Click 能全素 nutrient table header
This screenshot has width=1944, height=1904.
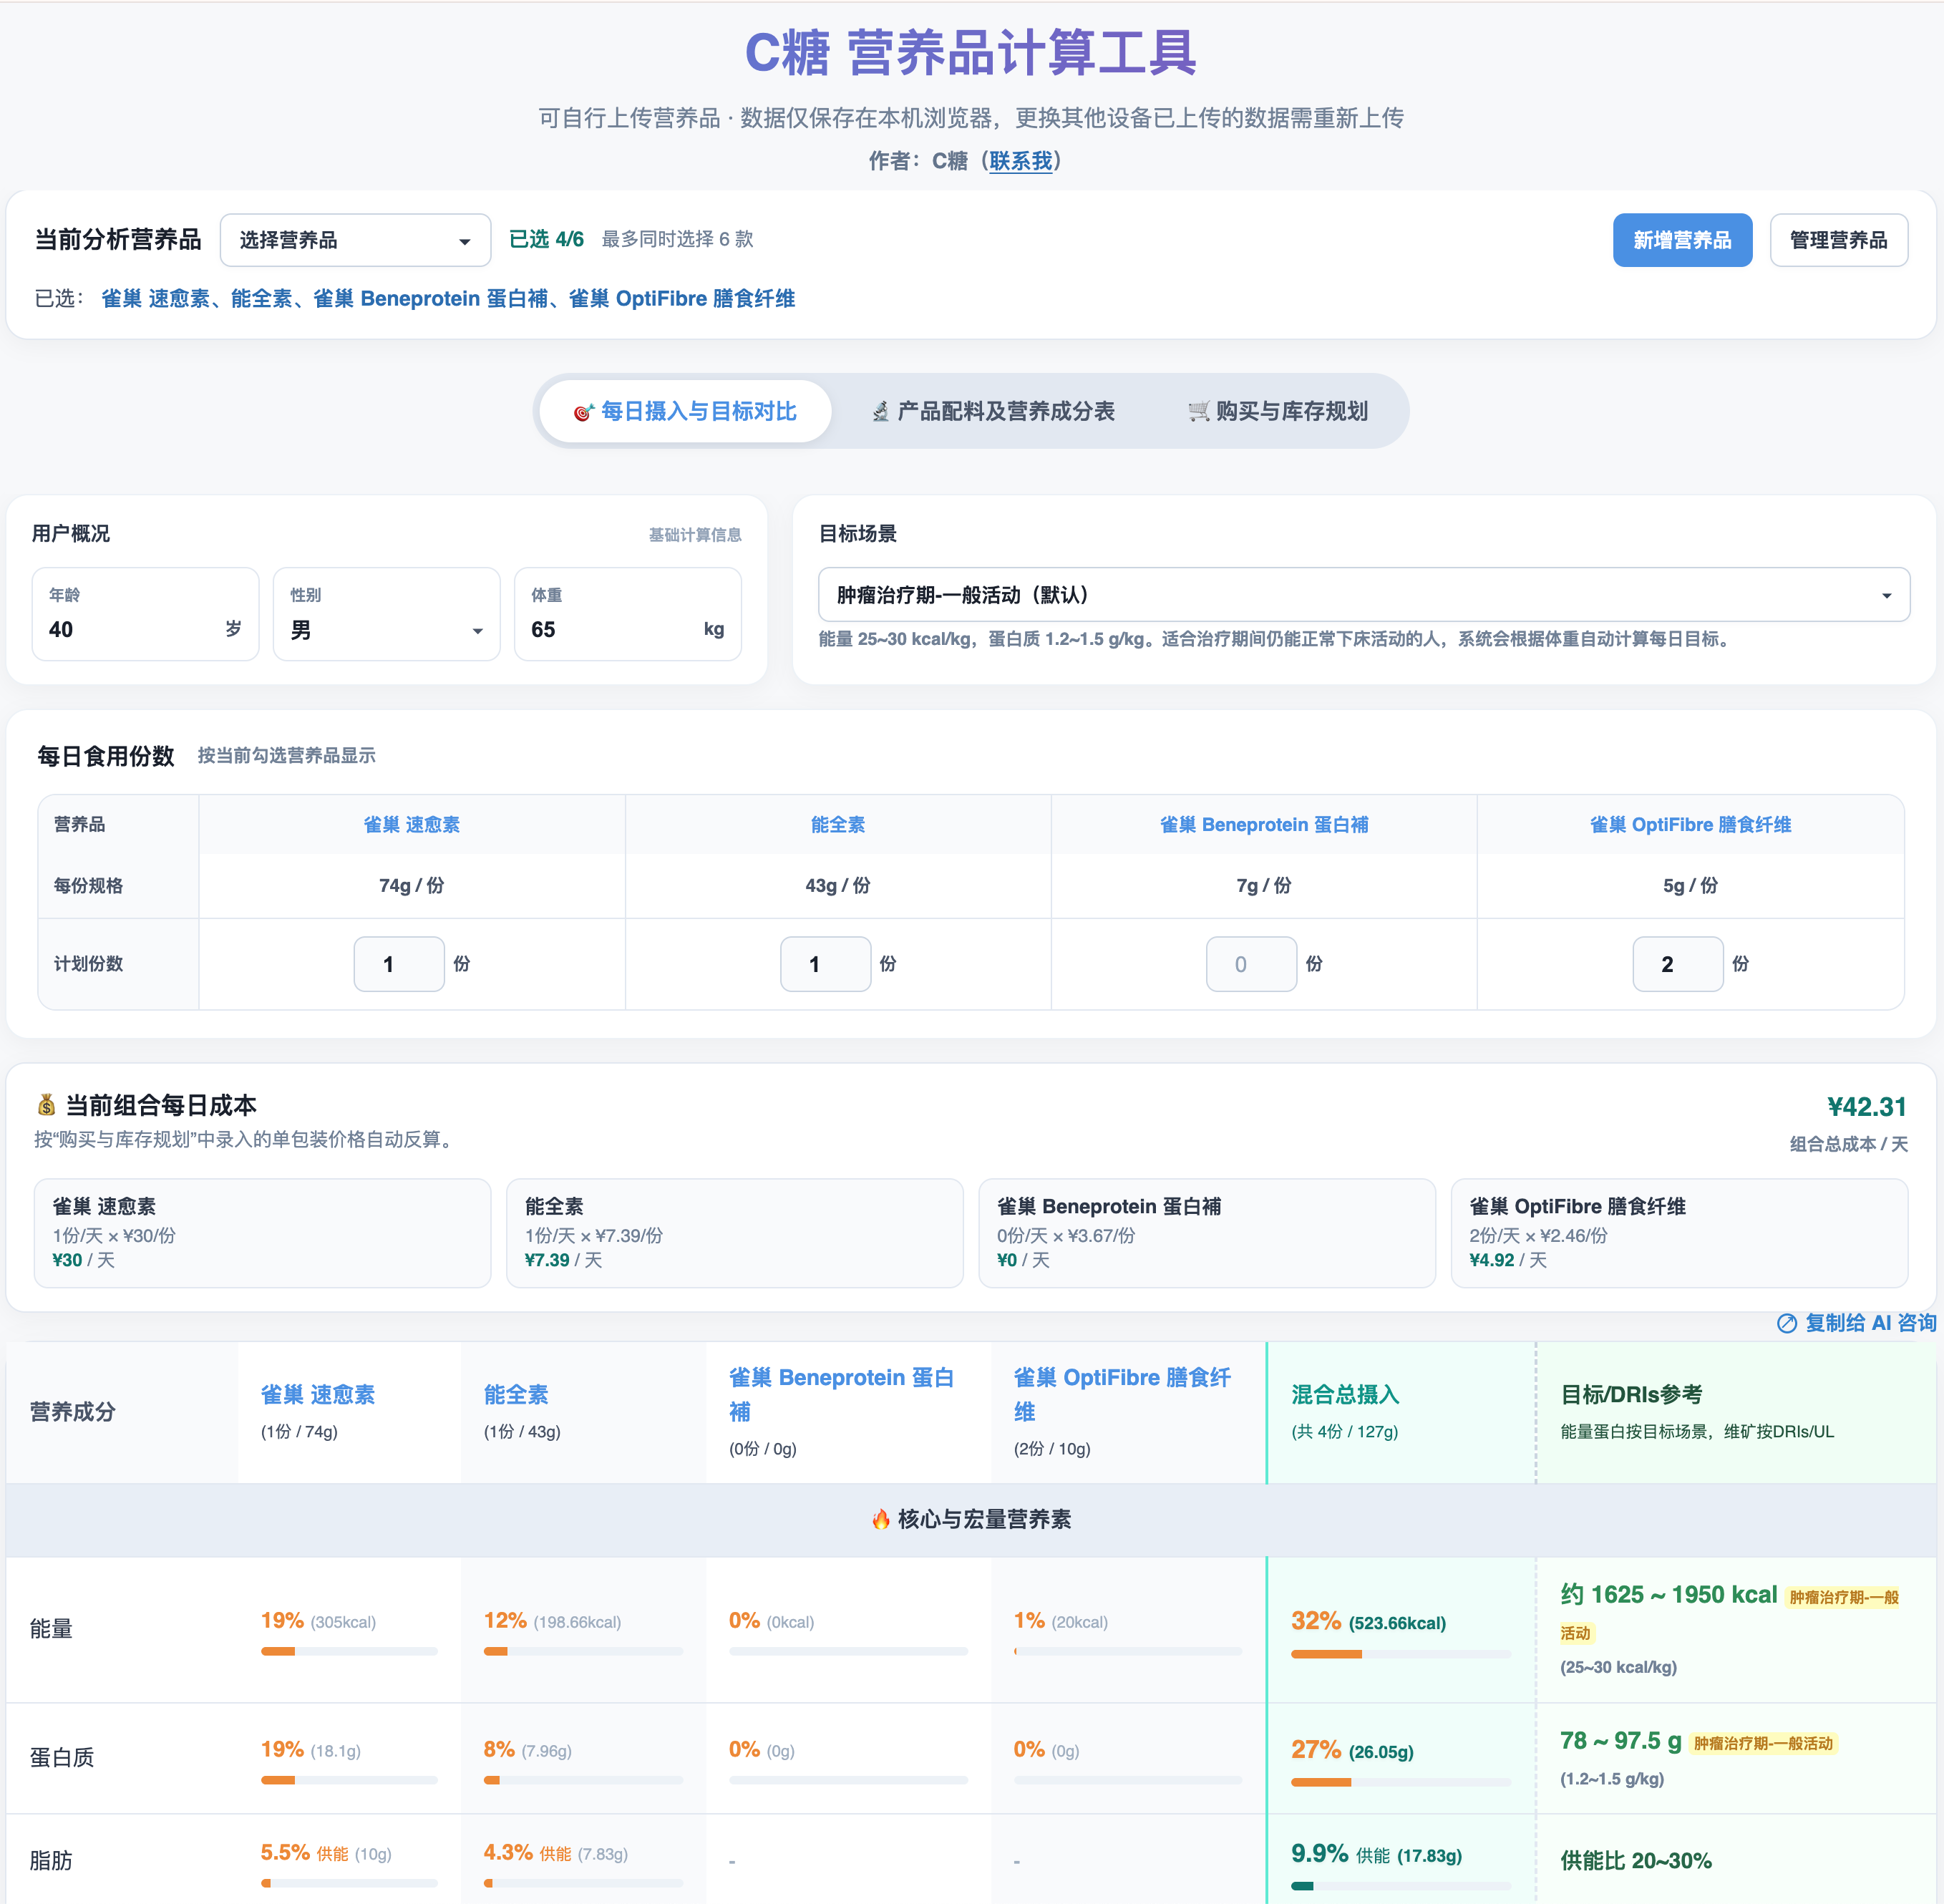[x=516, y=1395]
